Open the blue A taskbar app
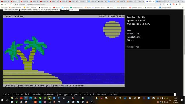This screenshot has width=185, height=104. (x=149, y=98)
